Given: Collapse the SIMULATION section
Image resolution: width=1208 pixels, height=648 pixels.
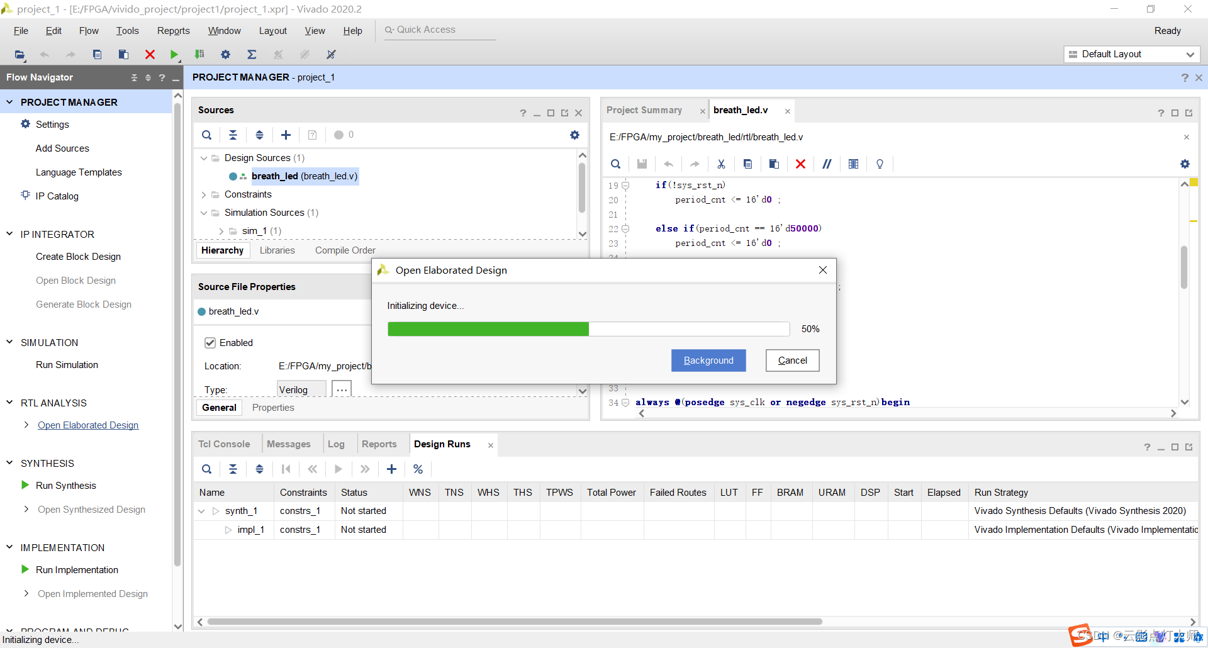Looking at the screenshot, I should pos(9,342).
